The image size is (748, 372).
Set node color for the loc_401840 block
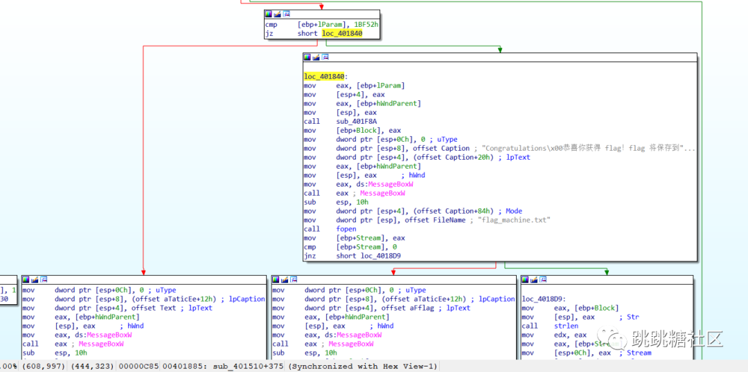click(x=308, y=57)
